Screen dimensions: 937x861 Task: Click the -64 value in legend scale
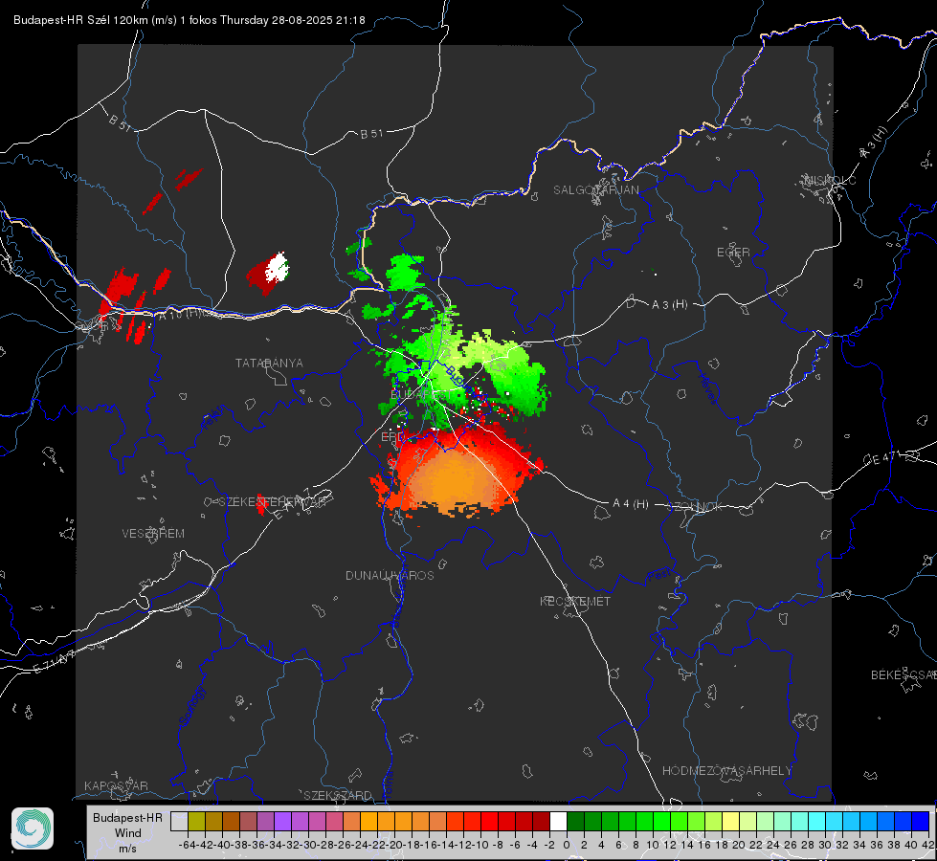click(x=187, y=845)
